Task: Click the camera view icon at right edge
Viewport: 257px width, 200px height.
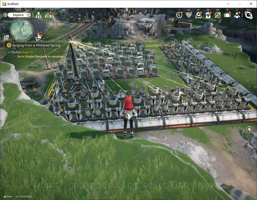Action: click(x=249, y=129)
